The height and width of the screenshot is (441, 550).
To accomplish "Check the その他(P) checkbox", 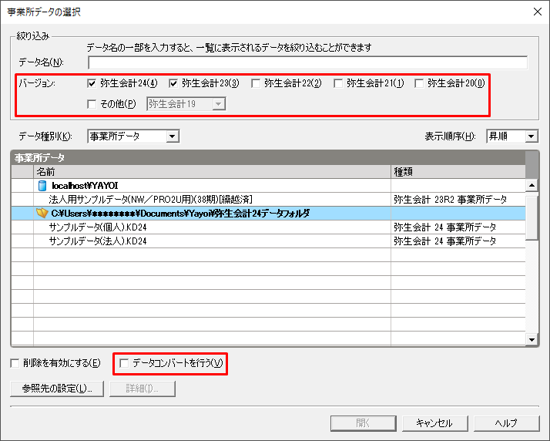I will [x=92, y=104].
